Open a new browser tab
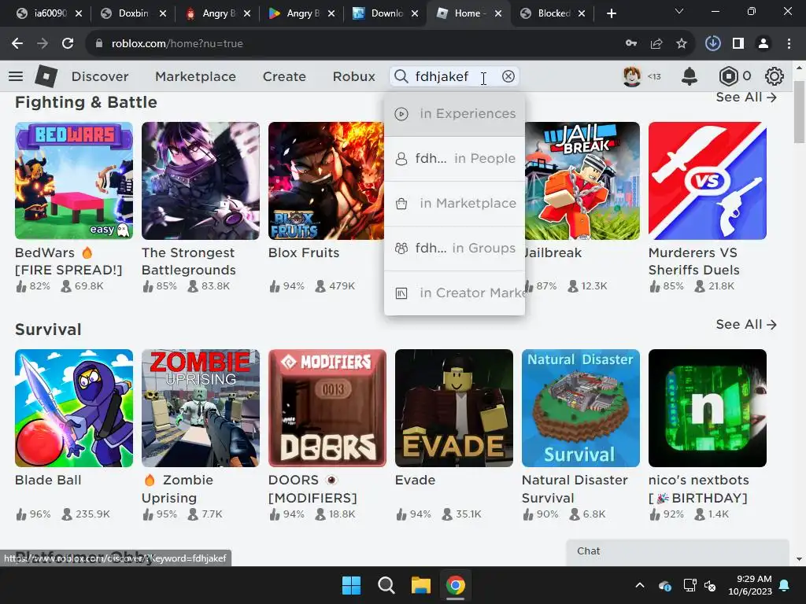806x604 pixels. (x=611, y=13)
